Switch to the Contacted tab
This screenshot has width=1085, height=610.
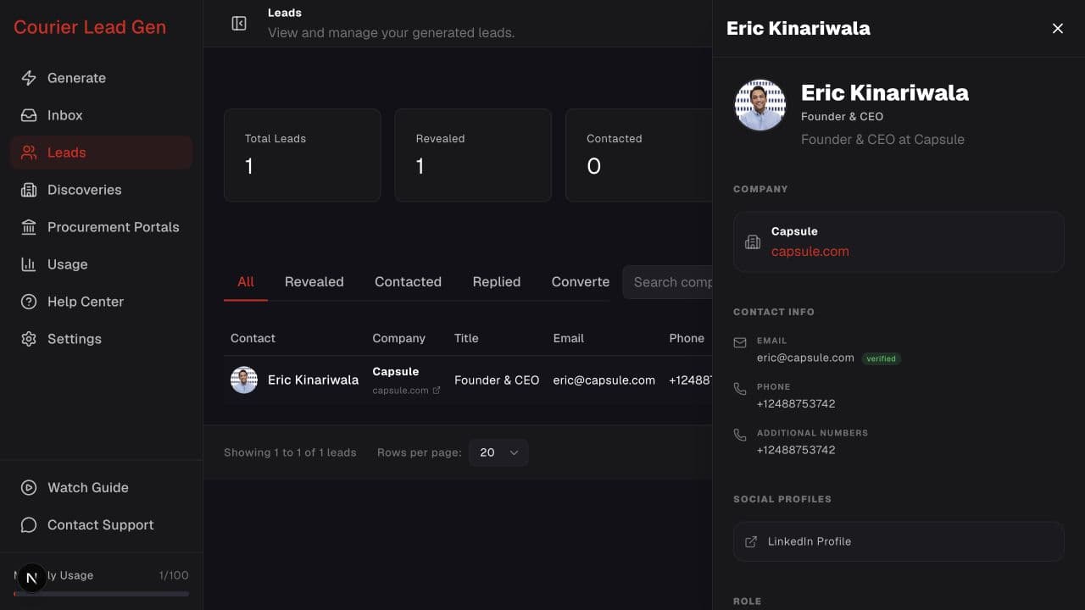click(x=408, y=282)
